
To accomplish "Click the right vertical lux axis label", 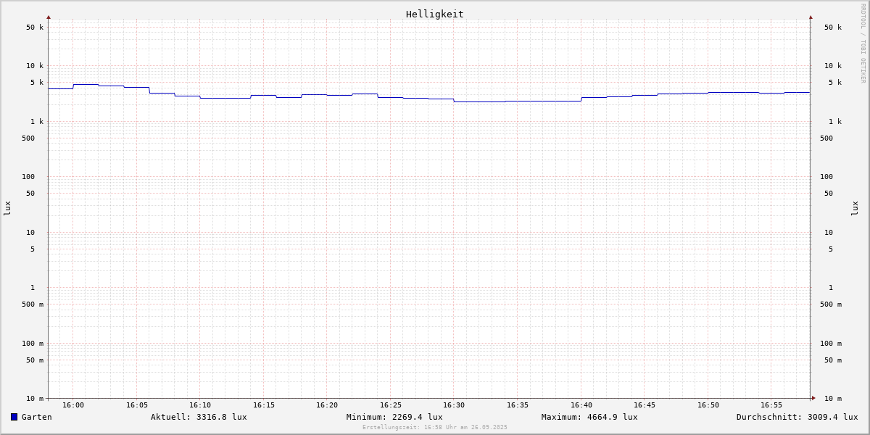I will click(x=855, y=209).
